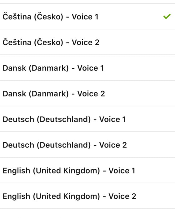Select English (United Kingdom) - Voice 1

pyautogui.click(x=87, y=170)
